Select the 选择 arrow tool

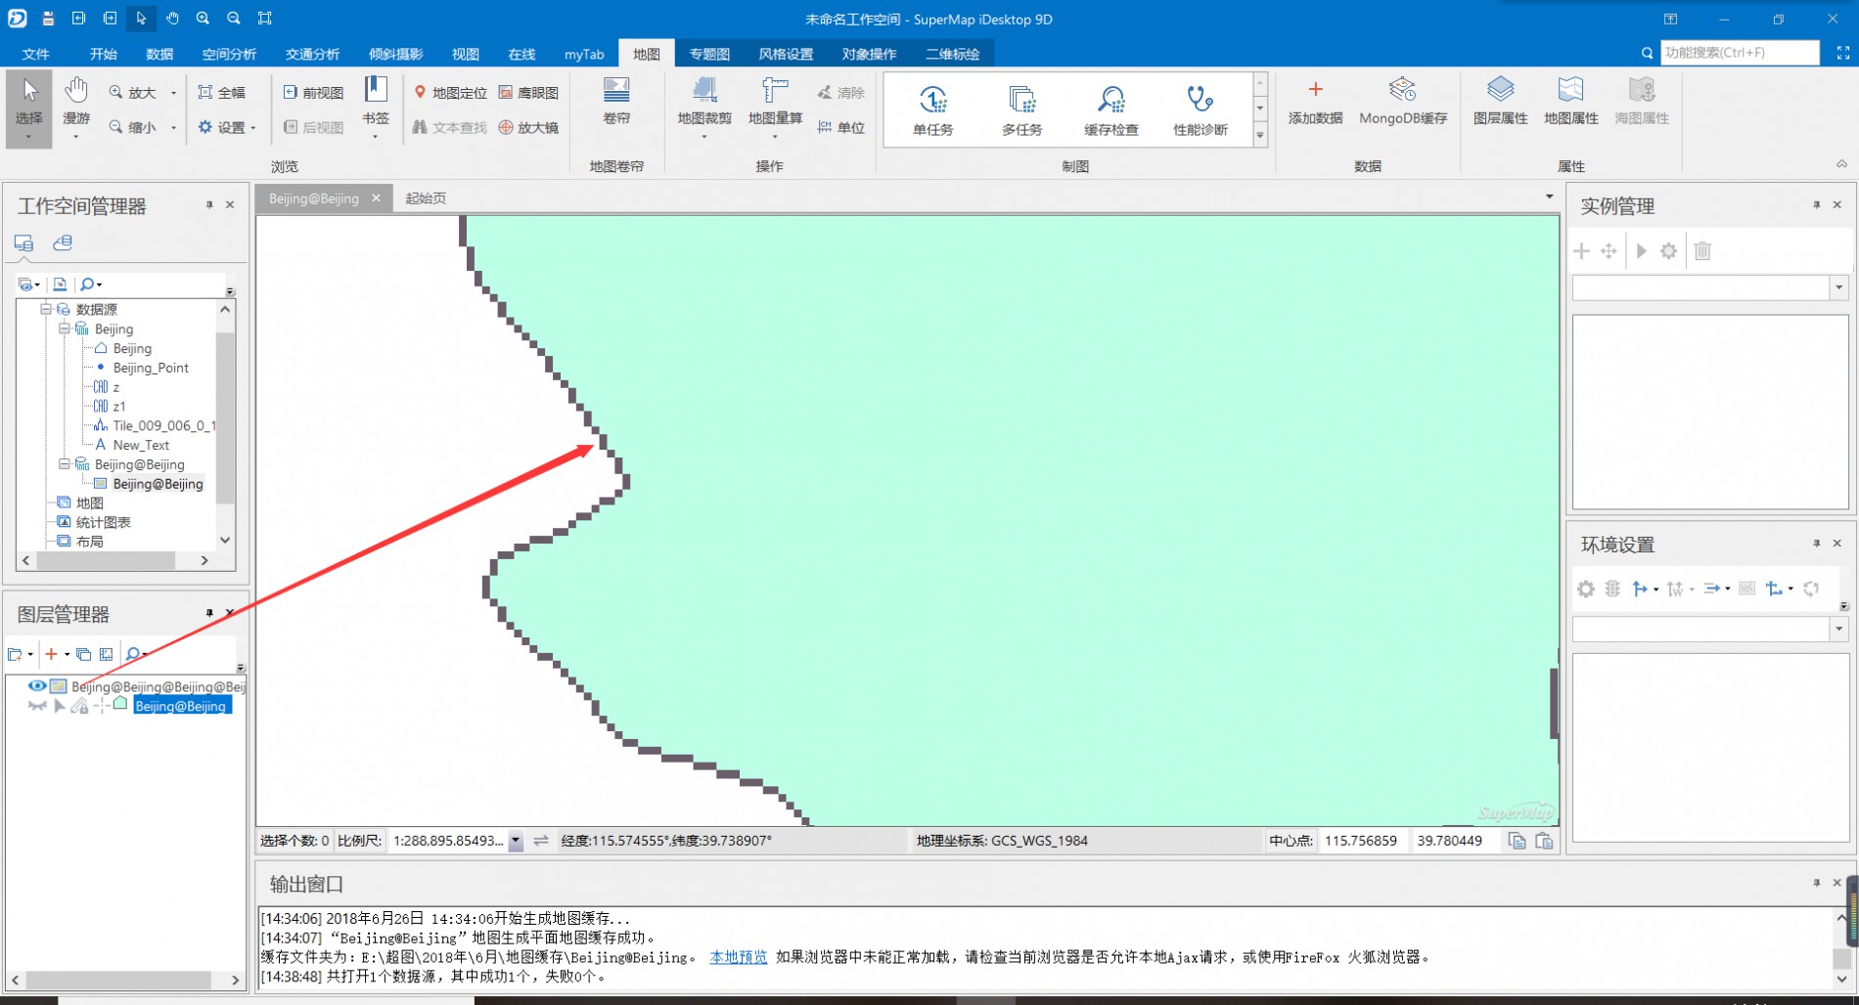[x=28, y=108]
